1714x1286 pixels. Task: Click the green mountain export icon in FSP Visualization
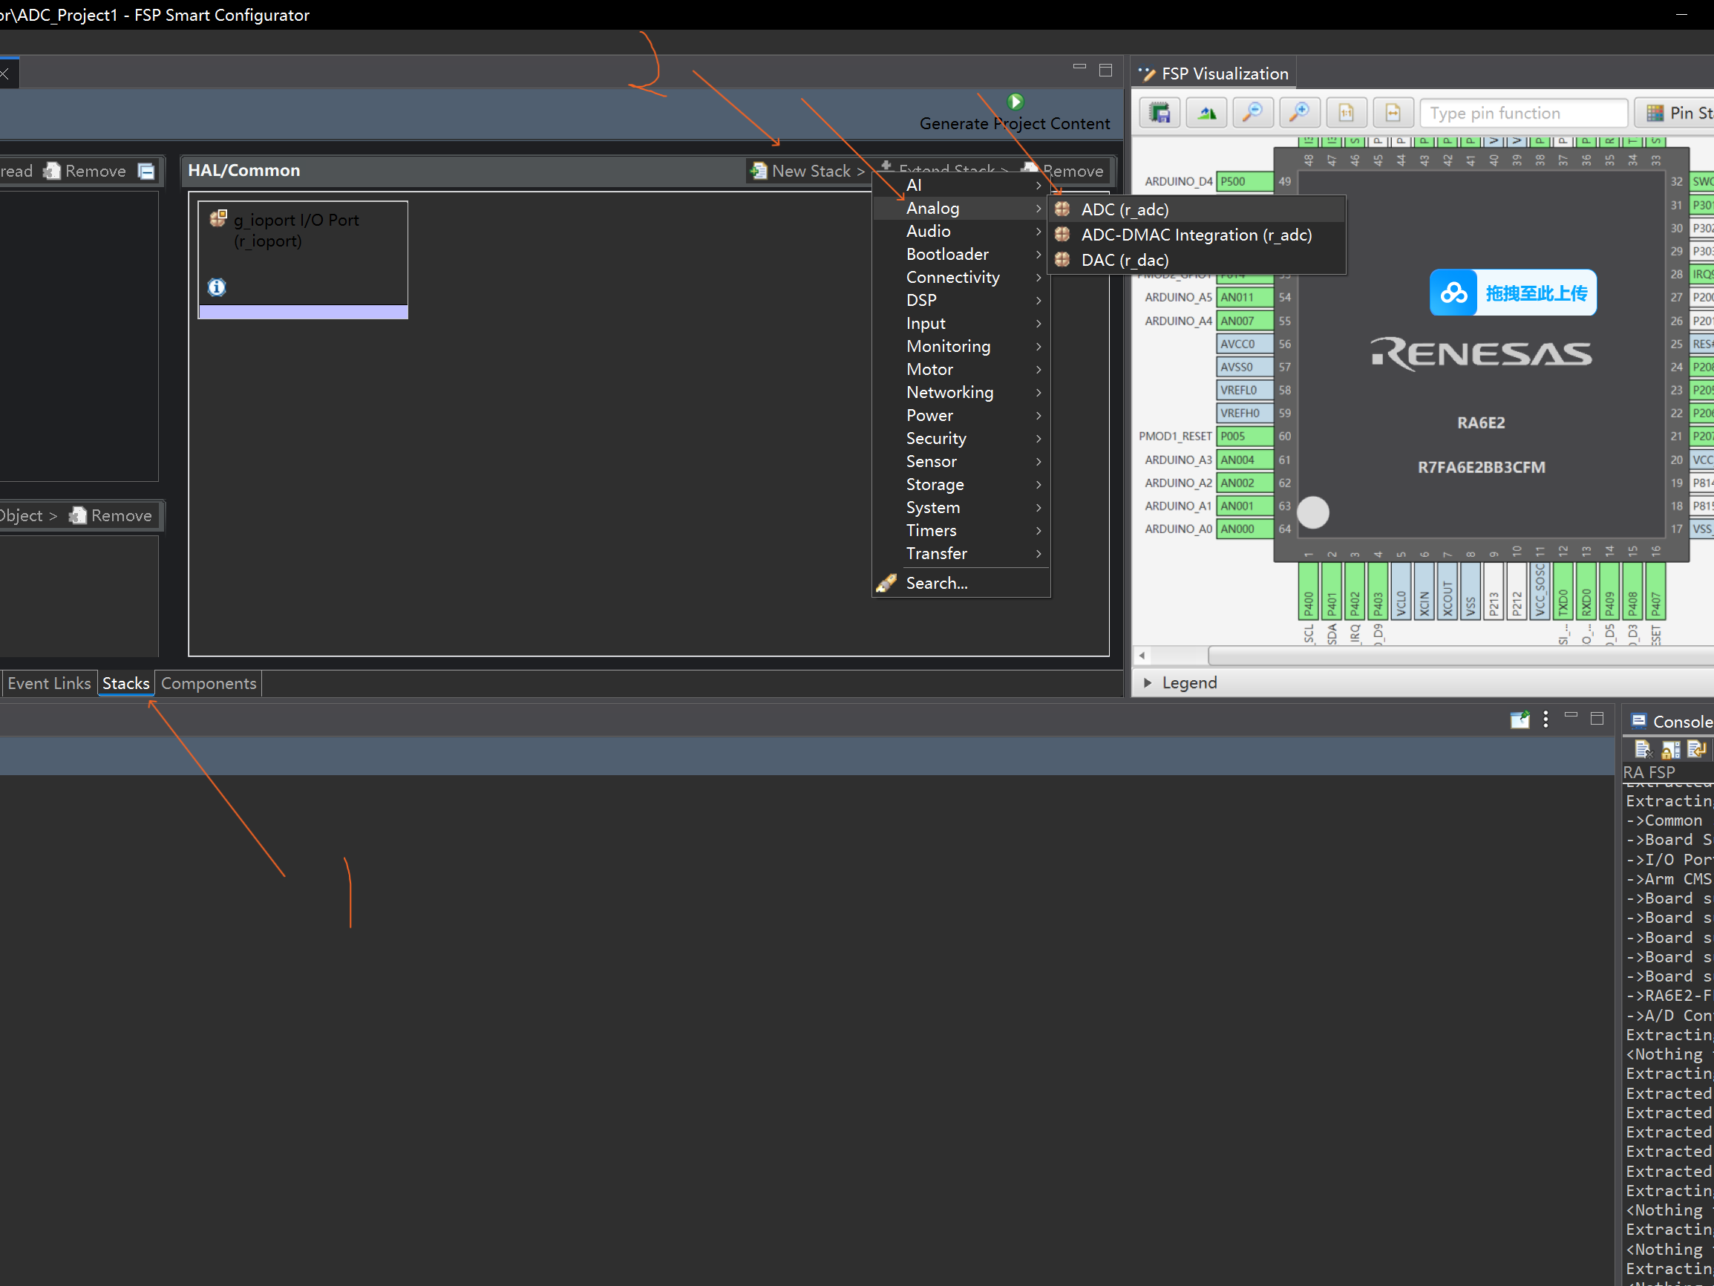pos(1206,113)
